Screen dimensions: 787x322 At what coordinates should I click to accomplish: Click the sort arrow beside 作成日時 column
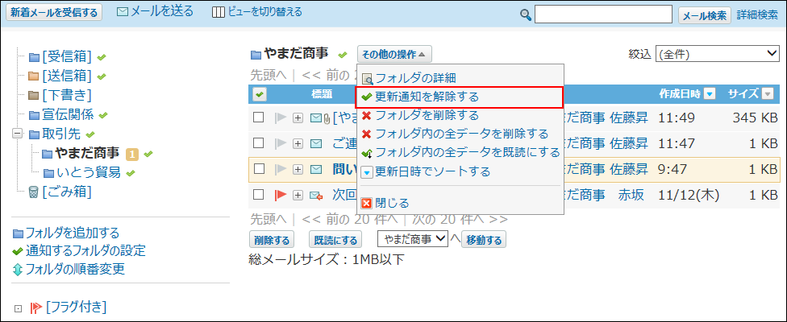[x=710, y=93]
